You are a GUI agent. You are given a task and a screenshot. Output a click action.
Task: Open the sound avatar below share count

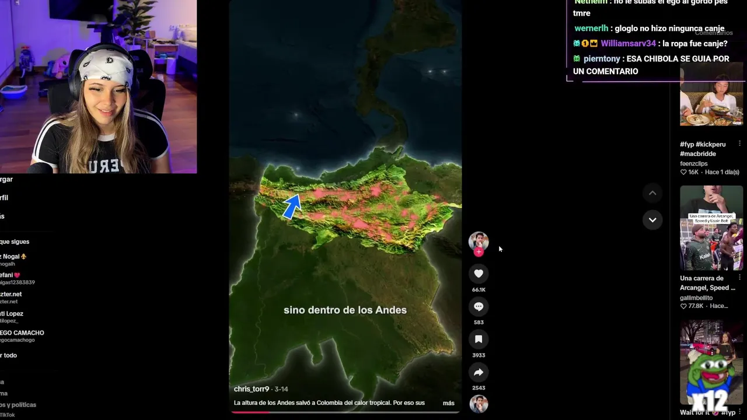click(x=479, y=404)
